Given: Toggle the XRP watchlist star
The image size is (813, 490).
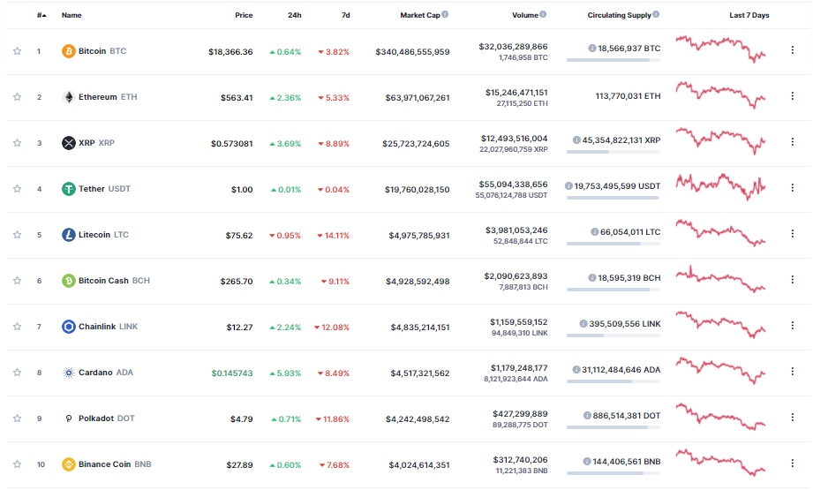Looking at the screenshot, I should tap(17, 143).
